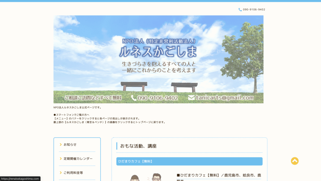Image resolution: width=321 pixels, height=181 pixels.
Task: Click the おもな活動、講座 section heading
Action: pyautogui.click(x=138, y=146)
